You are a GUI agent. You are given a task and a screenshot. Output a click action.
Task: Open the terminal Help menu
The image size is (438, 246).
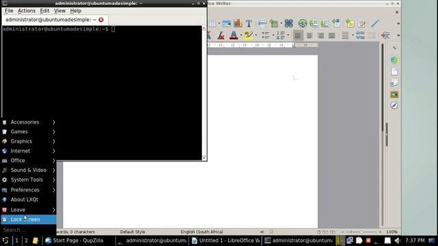tap(75, 11)
